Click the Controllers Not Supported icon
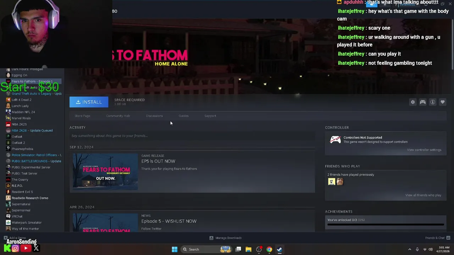The image size is (454, 255). (335, 140)
